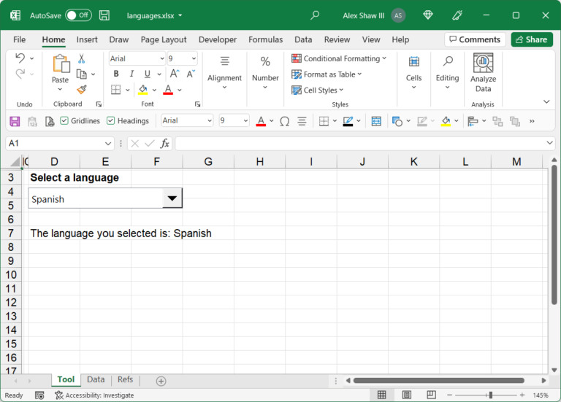
Task: Add a new sheet with the plus button
Action: pyautogui.click(x=161, y=382)
